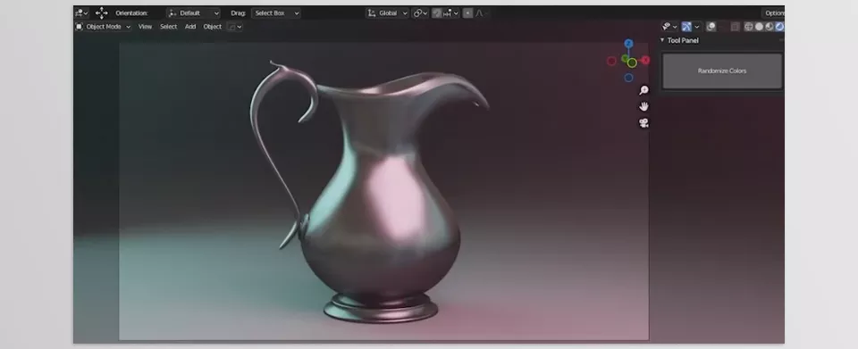Open the Orientation Default dropdown

[x=194, y=13]
